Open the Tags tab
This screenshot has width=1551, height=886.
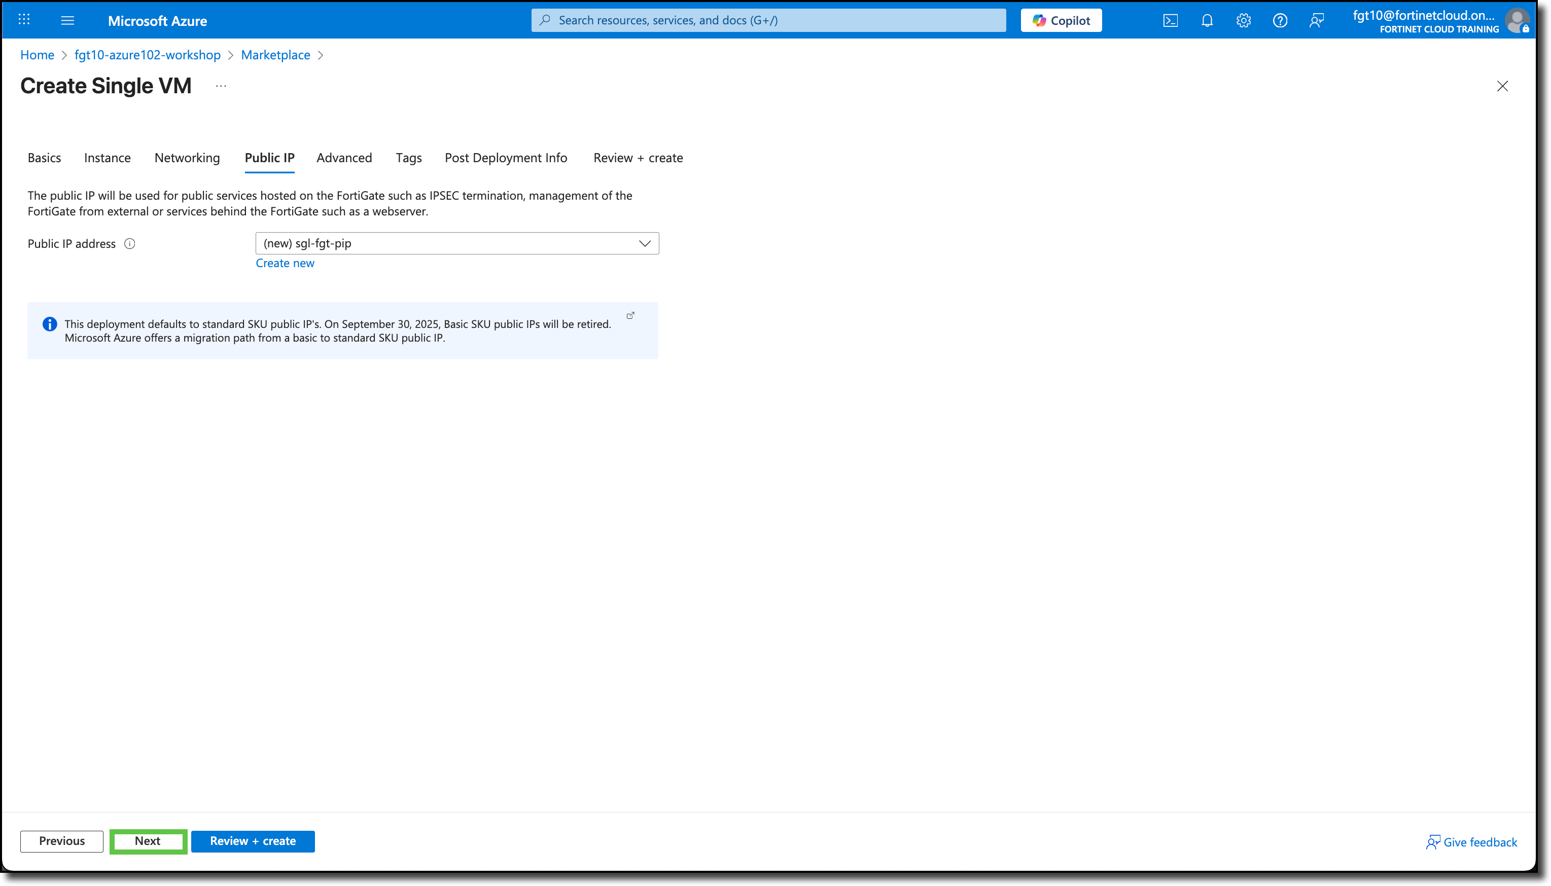tap(408, 158)
